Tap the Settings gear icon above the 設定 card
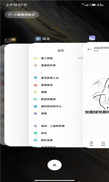The width and height of the screenshot is (109, 182). point(38,39)
